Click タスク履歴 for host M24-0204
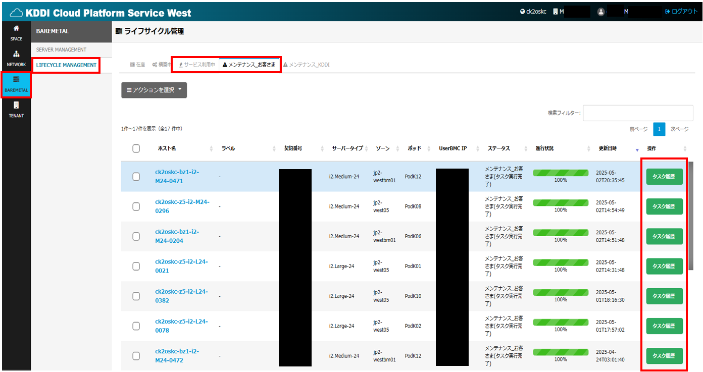The image size is (703, 372). (665, 236)
